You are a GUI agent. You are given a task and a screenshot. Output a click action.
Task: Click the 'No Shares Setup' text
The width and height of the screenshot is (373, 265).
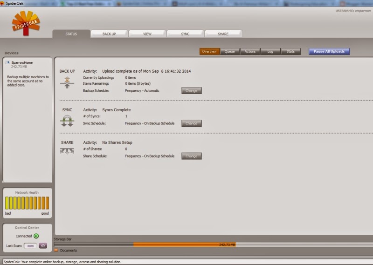point(117,143)
